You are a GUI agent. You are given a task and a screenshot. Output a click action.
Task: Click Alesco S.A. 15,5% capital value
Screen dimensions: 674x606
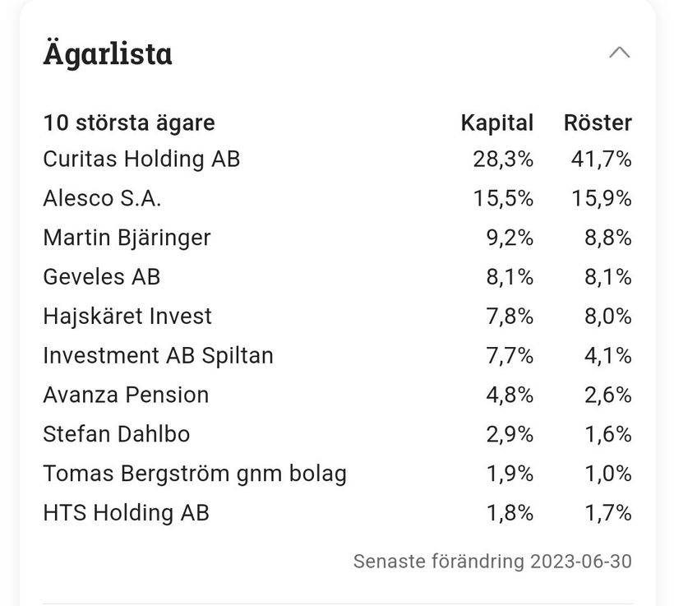coord(503,198)
